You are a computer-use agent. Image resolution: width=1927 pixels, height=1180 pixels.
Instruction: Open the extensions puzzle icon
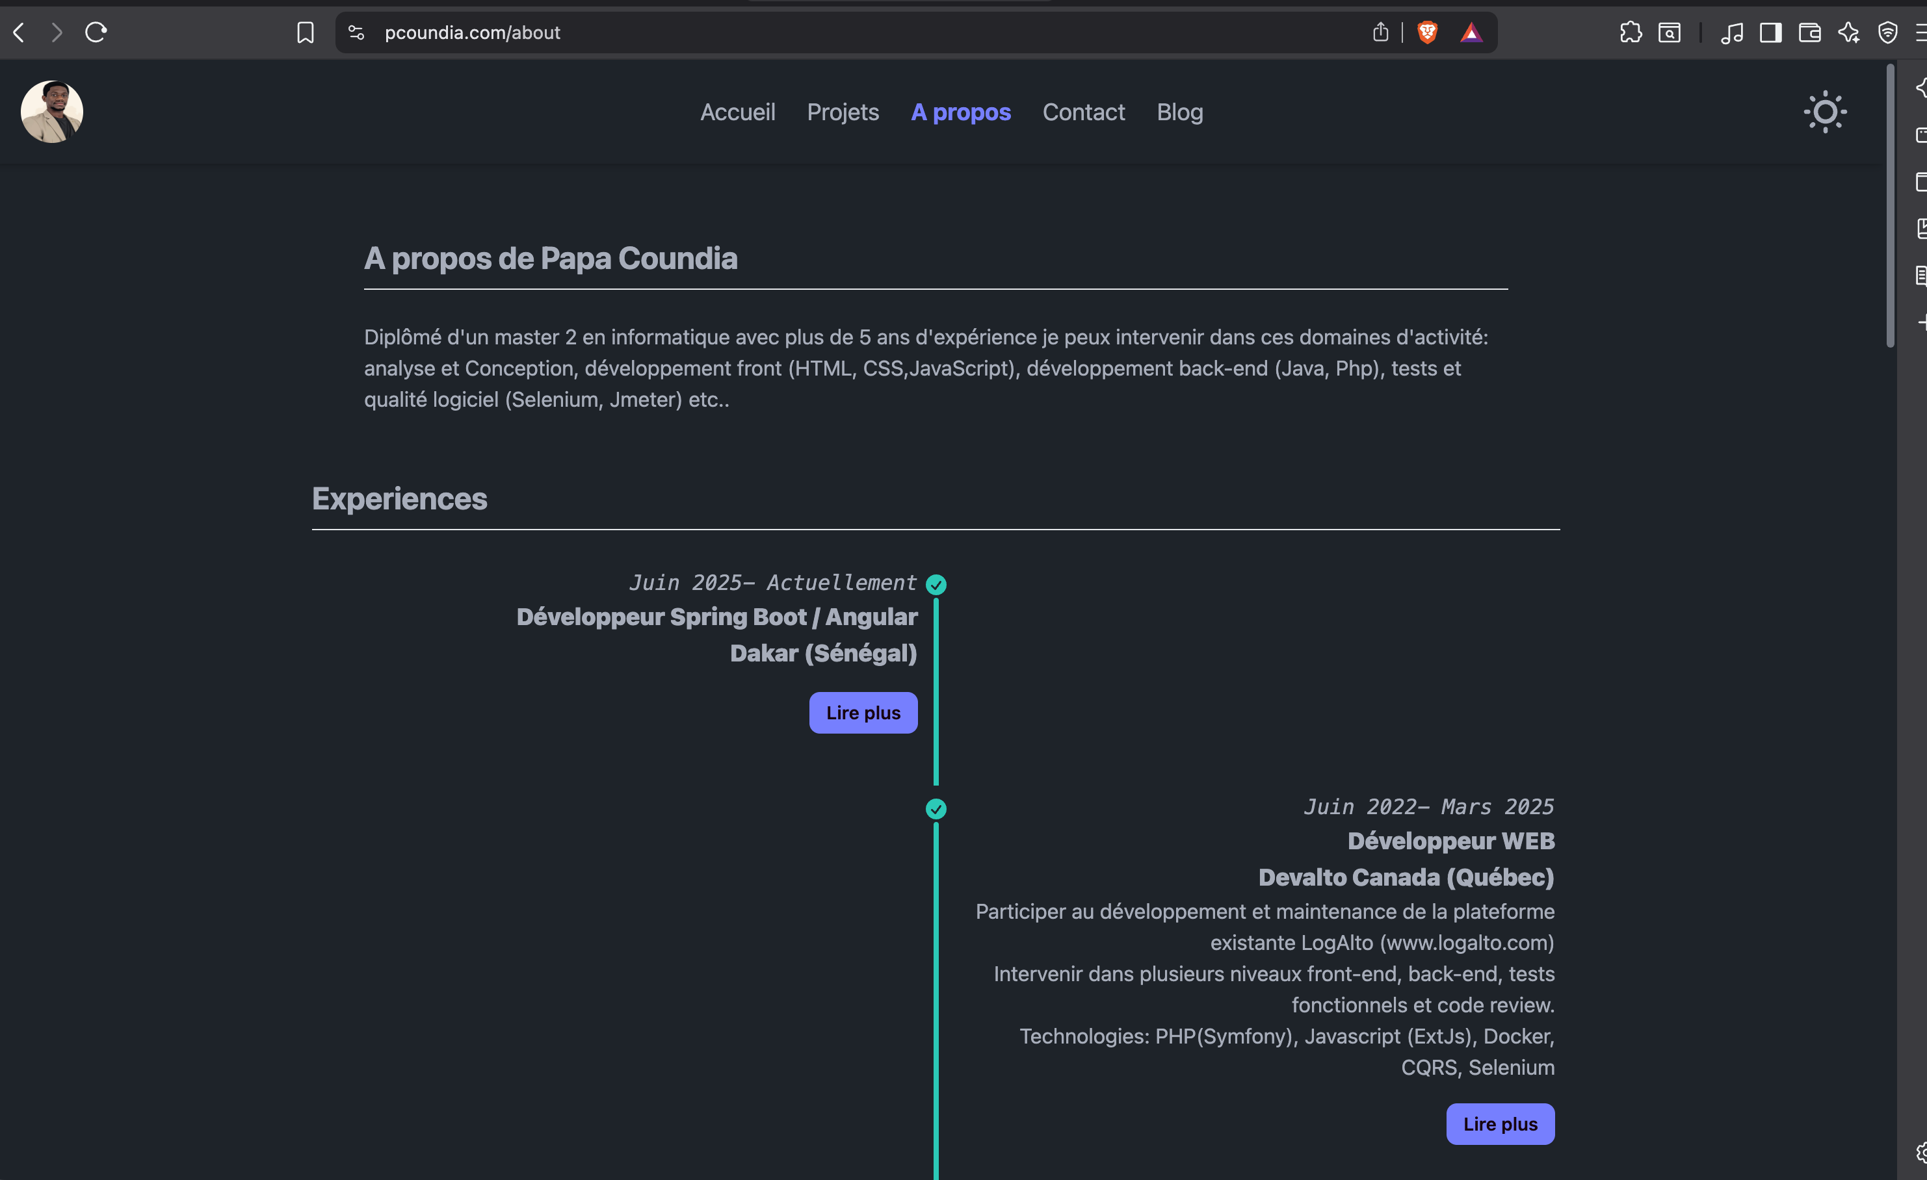point(1631,32)
